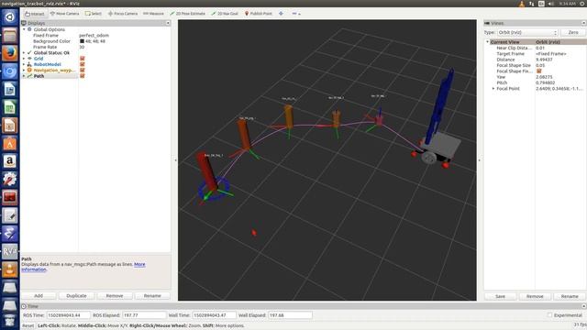Expand the Focal Point property
This screenshot has width=587, height=330.
pyautogui.click(x=493, y=89)
